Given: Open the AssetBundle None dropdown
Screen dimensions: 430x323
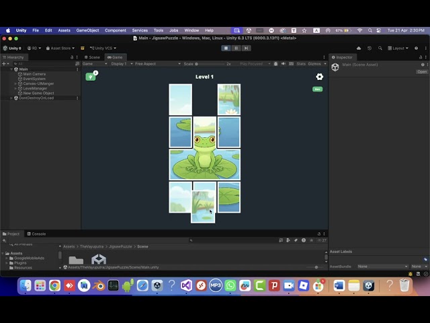Looking at the screenshot, I should (382, 266).
